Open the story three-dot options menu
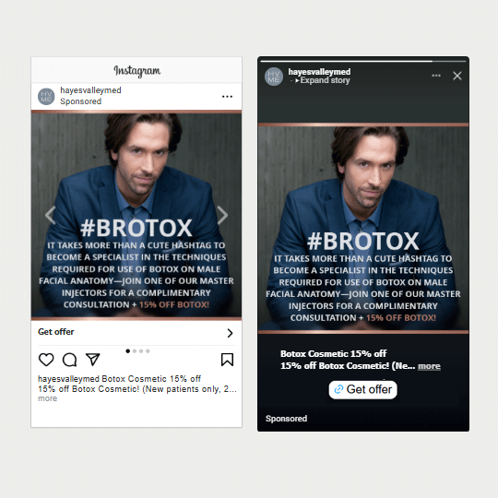 coord(436,76)
